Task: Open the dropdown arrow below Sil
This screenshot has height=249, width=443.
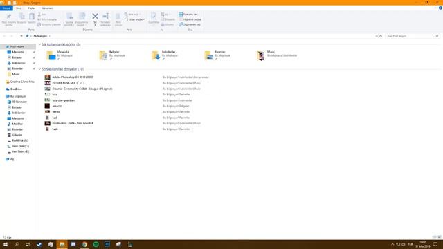Action: (96, 25)
